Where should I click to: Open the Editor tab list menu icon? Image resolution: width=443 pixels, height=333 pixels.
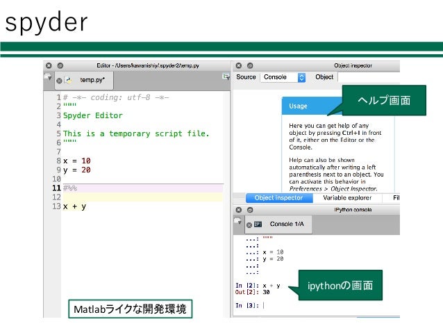(48, 76)
